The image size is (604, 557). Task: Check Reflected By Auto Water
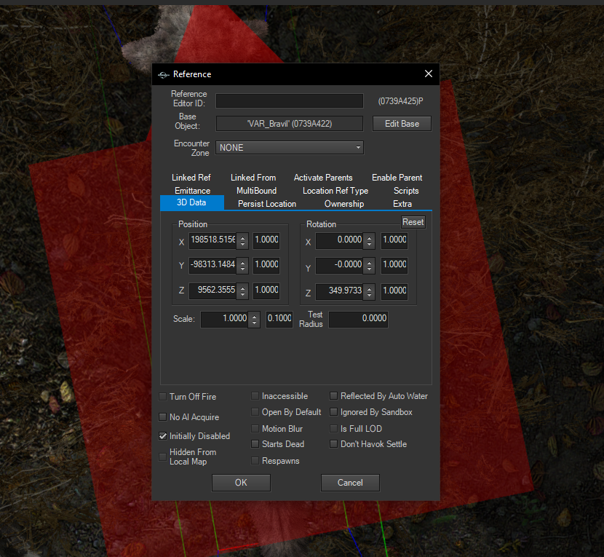[x=333, y=396]
